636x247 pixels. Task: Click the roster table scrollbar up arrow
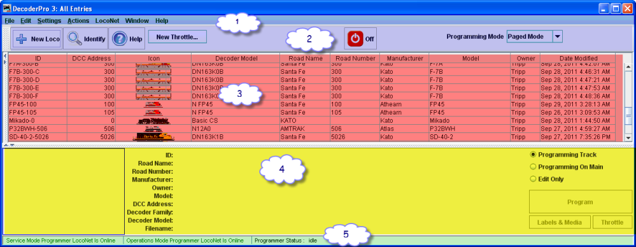(x=629, y=67)
